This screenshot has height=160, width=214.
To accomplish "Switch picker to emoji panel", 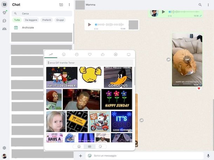I will click(79, 146).
